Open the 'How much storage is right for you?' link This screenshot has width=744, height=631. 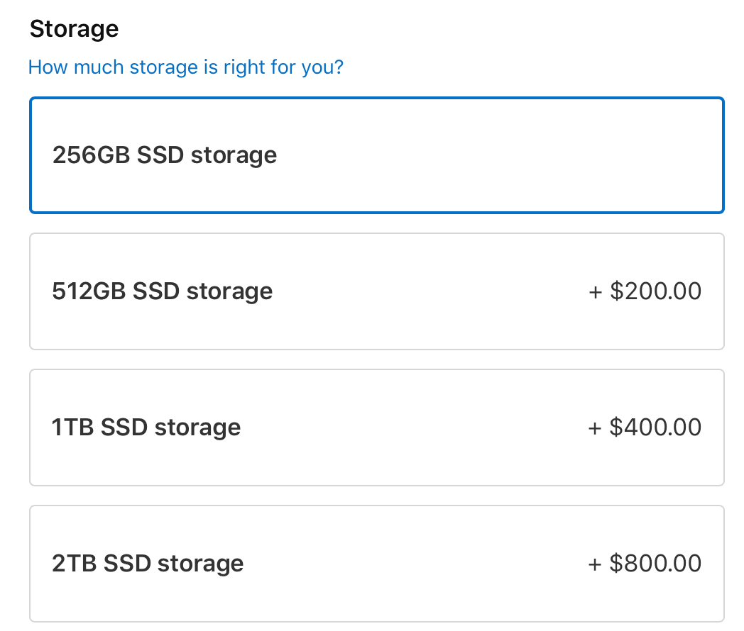[x=186, y=67]
